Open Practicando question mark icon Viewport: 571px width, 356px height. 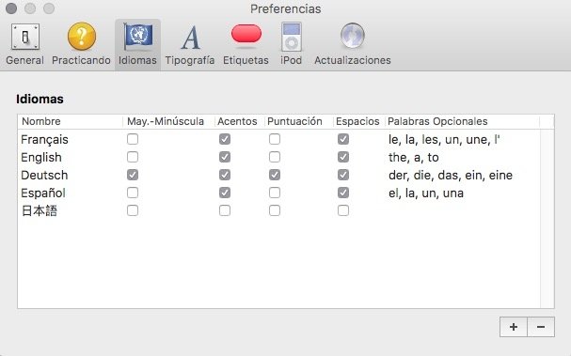coord(82,37)
